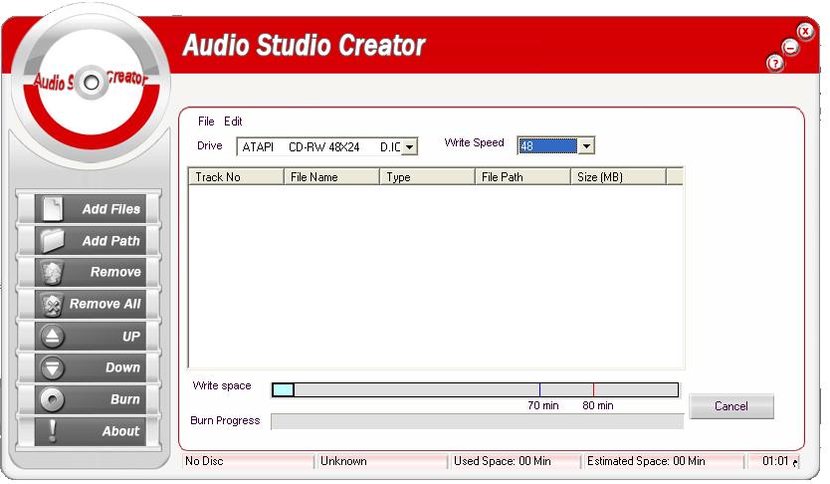This screenshot has width=830, height=484.
Task: Click the disc logo center hole
Action: point(91,83)
